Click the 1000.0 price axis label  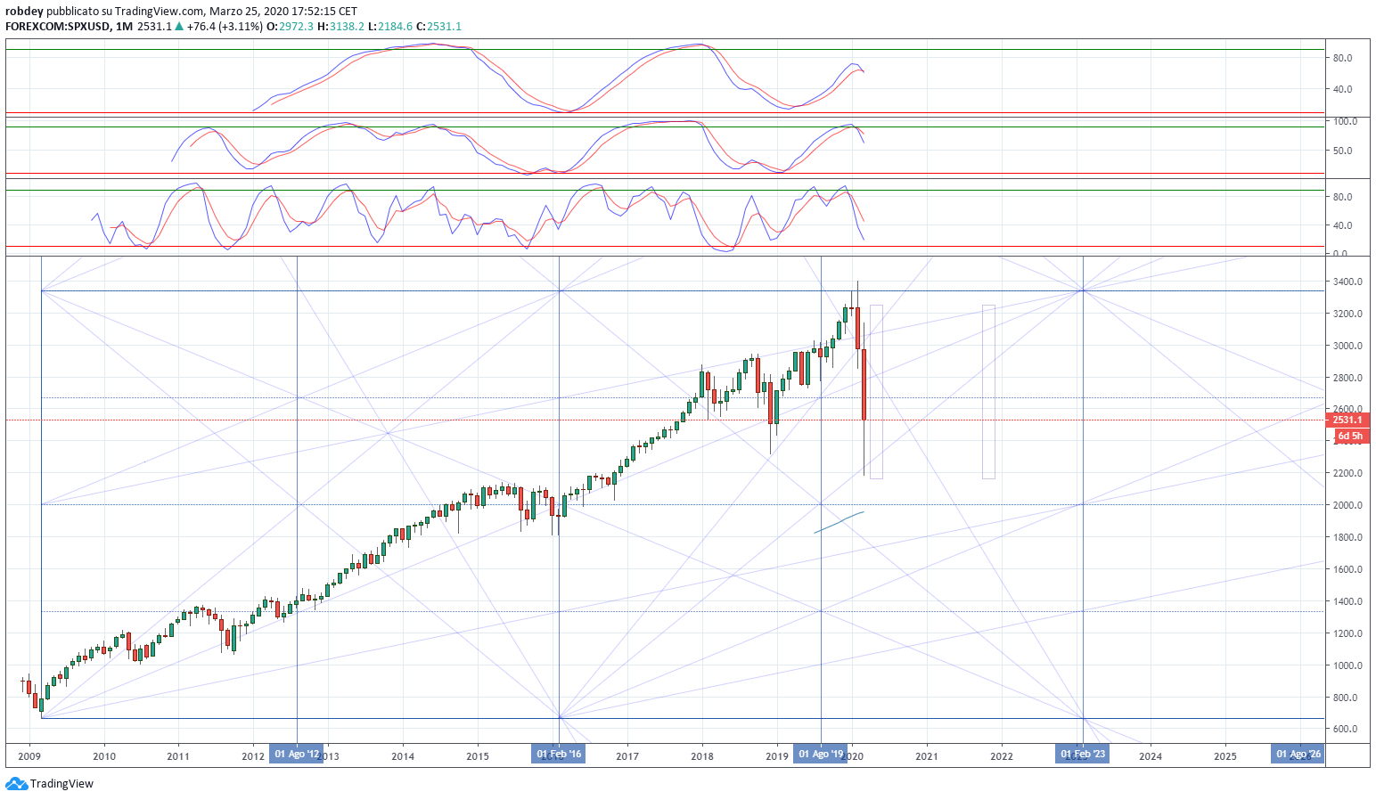coord(1347,665)
